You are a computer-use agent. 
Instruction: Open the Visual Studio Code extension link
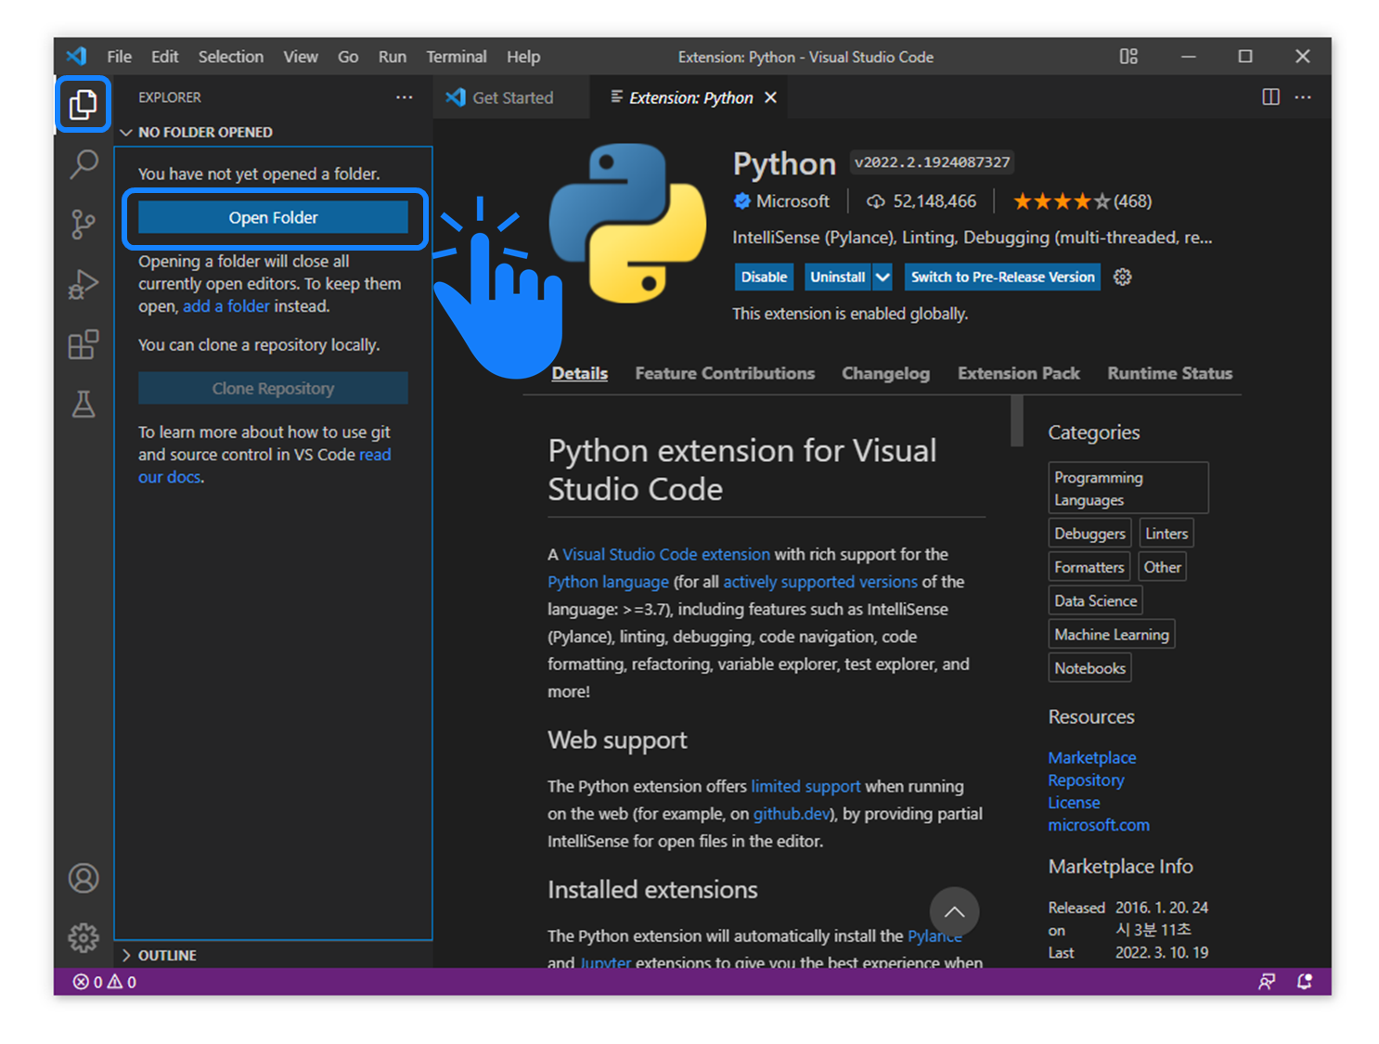click(666, 554)
